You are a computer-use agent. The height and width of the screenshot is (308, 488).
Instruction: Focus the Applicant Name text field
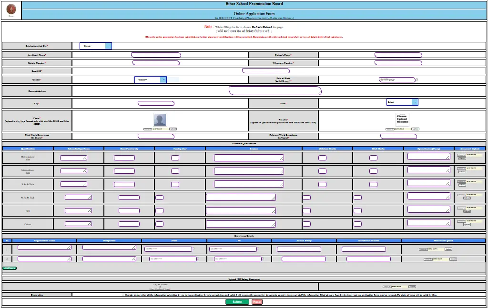(156, 55)
